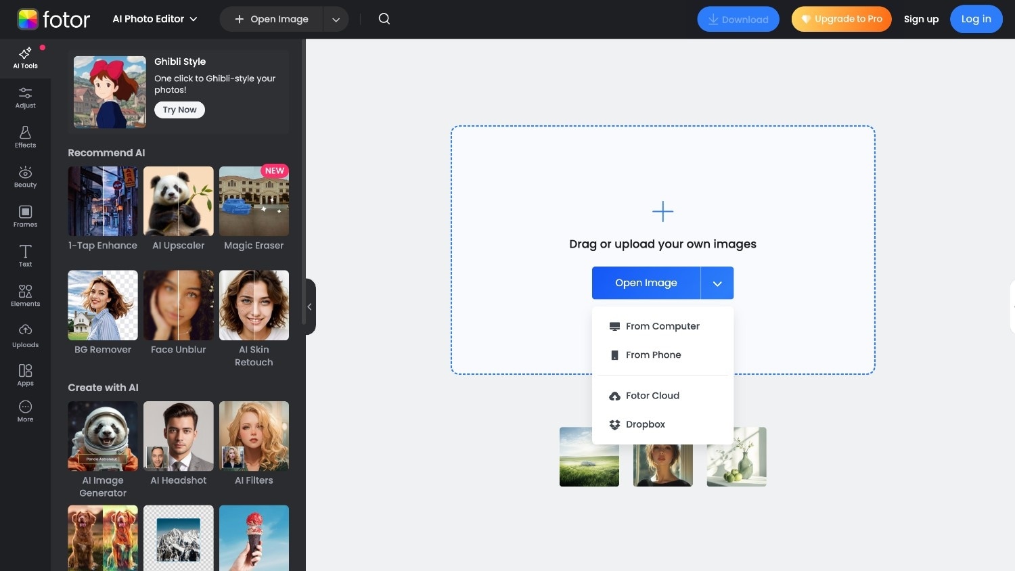Select the Magic Eraser tool
The width and height of the screenshot is (1015, 571).
[254, 209]
